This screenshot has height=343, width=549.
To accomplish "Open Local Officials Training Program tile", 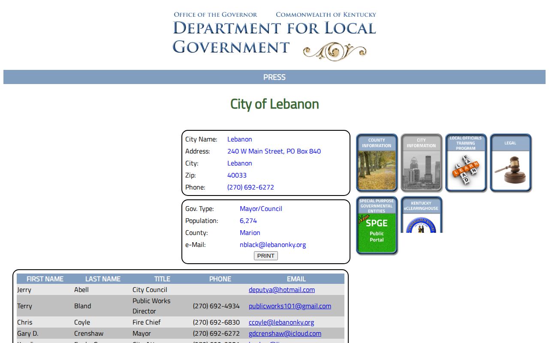I will pos(466,162).
